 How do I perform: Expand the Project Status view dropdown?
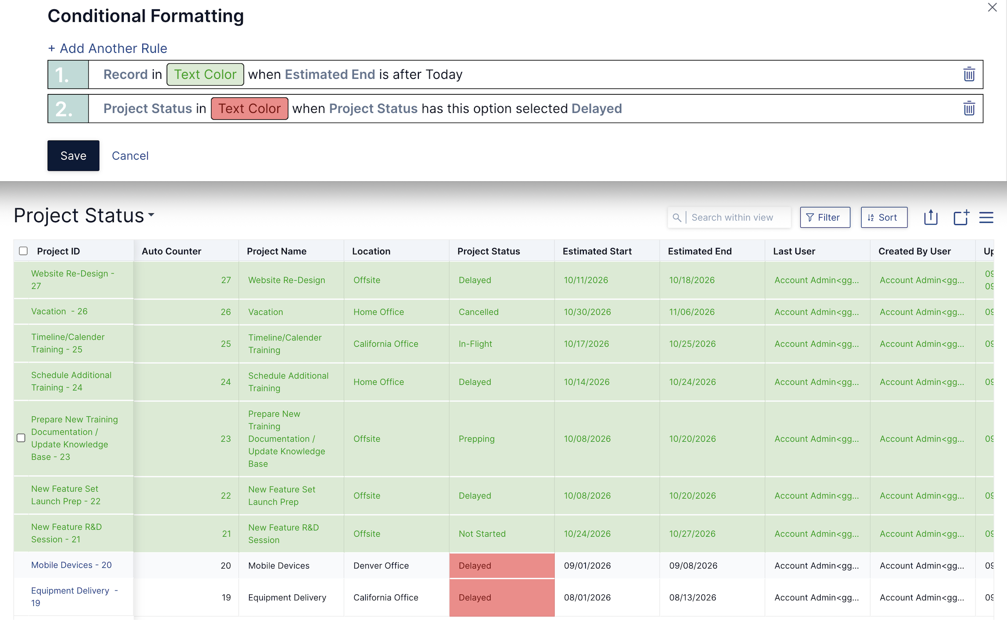[x=151, y=215]
